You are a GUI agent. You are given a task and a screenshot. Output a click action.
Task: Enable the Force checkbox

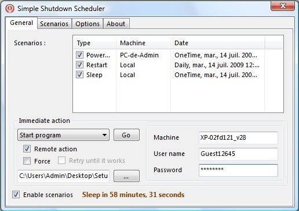(x=27, y=161)
